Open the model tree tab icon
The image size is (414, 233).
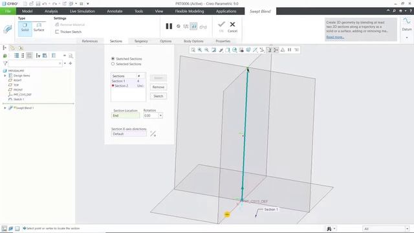[5, 48]
